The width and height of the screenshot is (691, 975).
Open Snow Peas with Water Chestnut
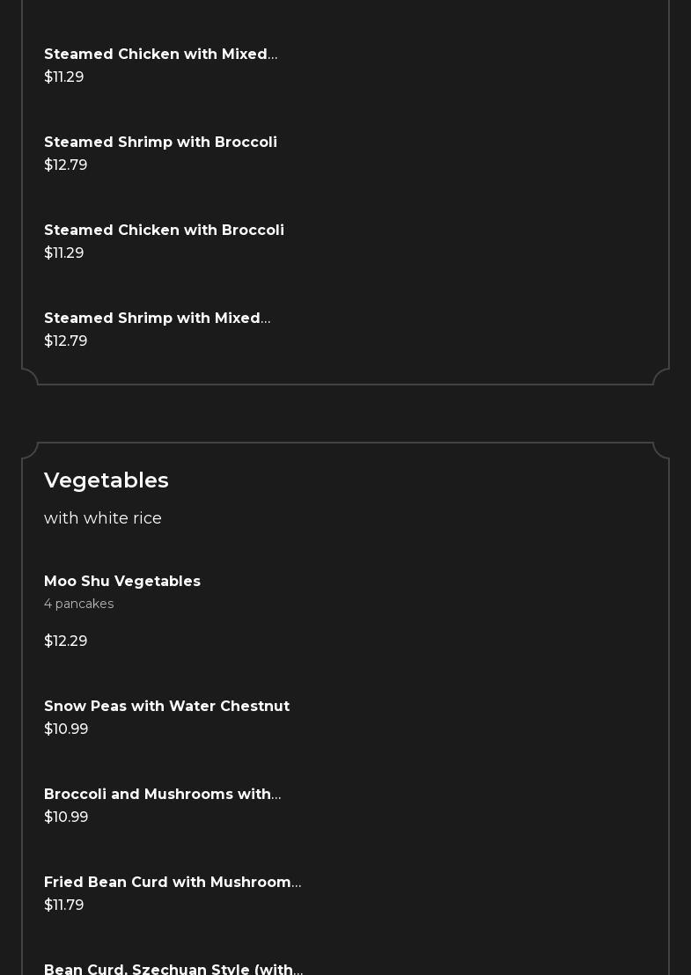point(166,707)
